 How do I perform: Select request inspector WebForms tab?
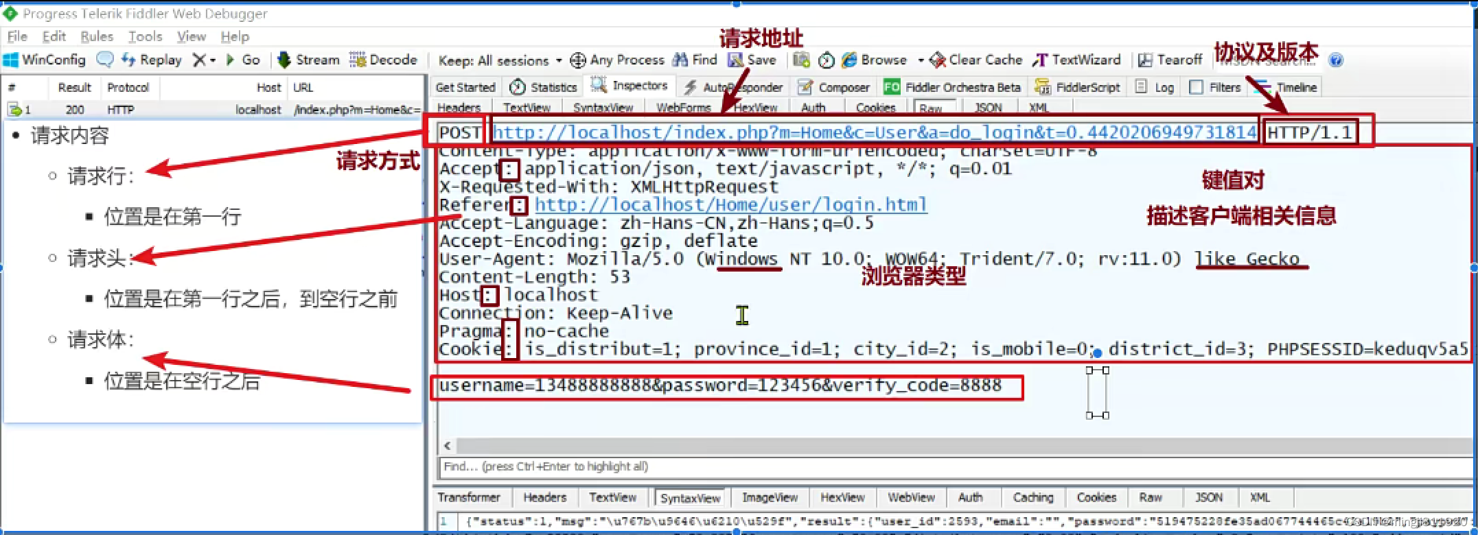tap(683, 108)
